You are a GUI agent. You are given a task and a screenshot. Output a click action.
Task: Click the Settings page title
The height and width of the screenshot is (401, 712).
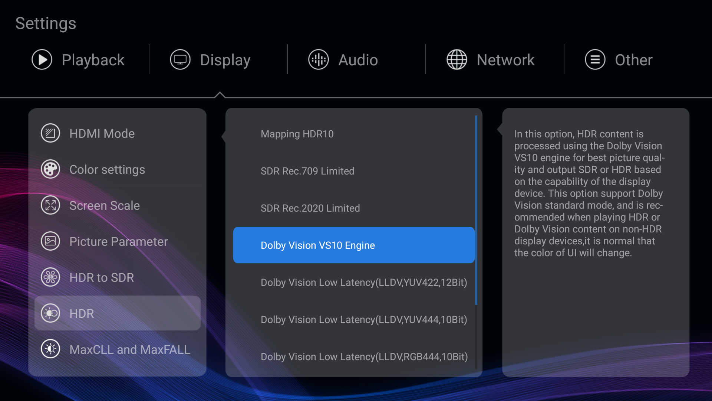coord(46,23)
